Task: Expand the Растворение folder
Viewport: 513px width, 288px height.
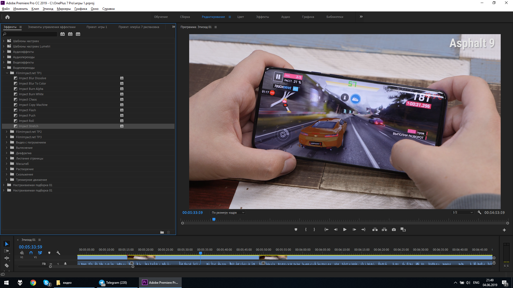Action: 7,169
